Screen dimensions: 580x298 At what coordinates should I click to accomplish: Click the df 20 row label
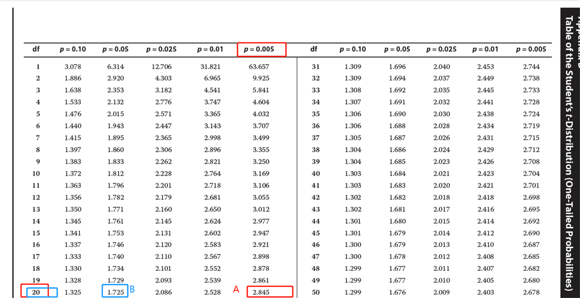[36, 292]
